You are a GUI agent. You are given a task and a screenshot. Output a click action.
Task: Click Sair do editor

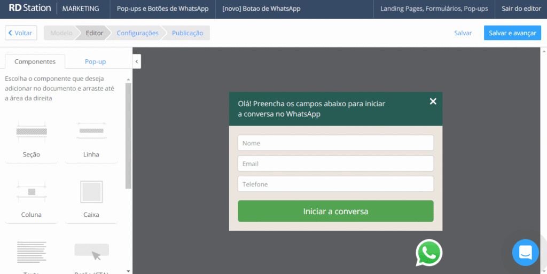point(521,9)
